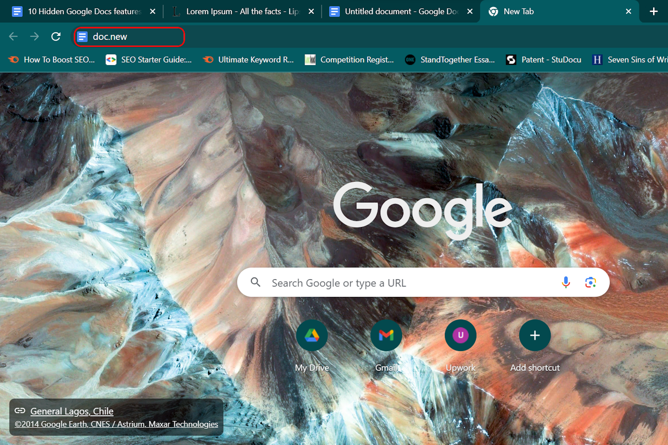Close the Lorem Ipsum tab
Screen dimensions: 668x445
coord(311,11)
